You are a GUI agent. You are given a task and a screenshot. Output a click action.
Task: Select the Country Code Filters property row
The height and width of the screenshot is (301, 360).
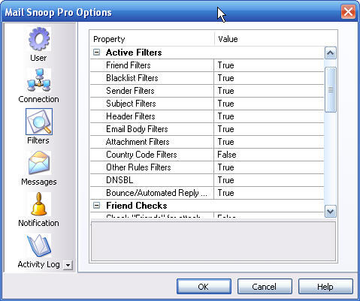pos(207,155)
